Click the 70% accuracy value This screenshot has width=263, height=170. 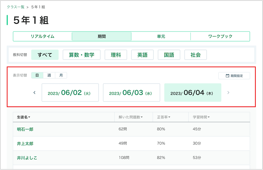tap(161, 143)
